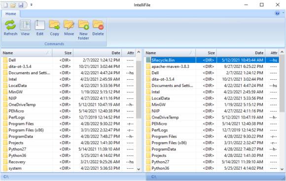Click right pane scrollbar down arrow
Image resolution: width=286 pixels, height=181 pixels.
282,169
